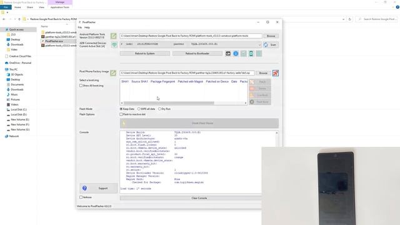Switch to the Home ribbon tab
Image resolution: width=400 pixels, height=225 pixels.
[17, 7]
